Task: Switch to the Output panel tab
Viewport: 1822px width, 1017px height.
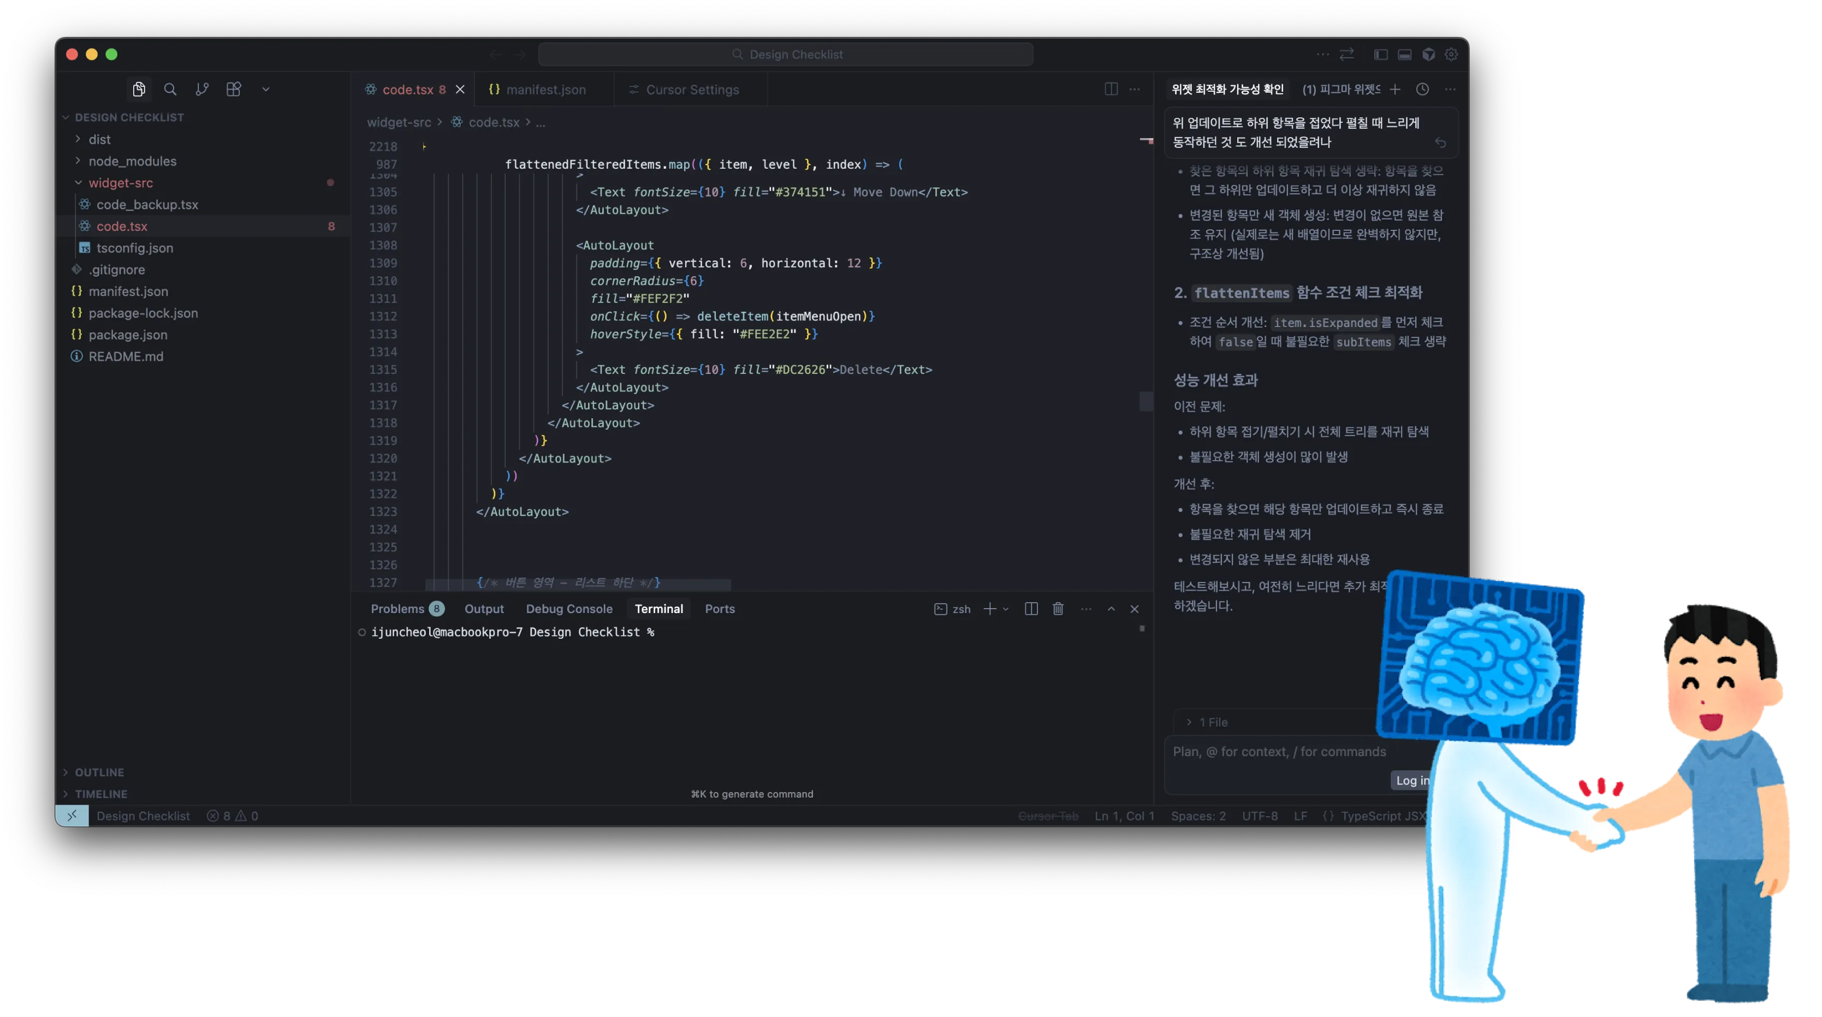Action: (484, 609)
